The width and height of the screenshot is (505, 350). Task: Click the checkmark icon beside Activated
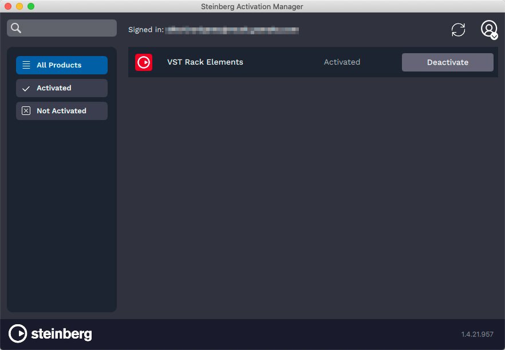point(26,88)
